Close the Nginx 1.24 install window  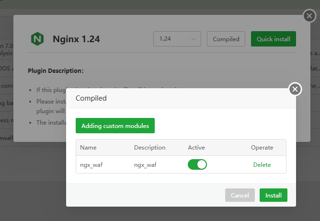pyautogui.click(x=309, y=16)
